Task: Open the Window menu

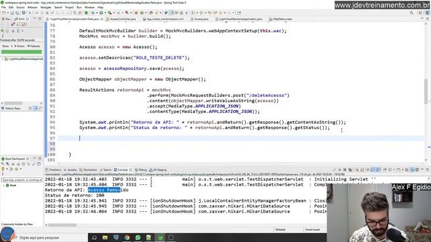Action: tap(90, 7)
